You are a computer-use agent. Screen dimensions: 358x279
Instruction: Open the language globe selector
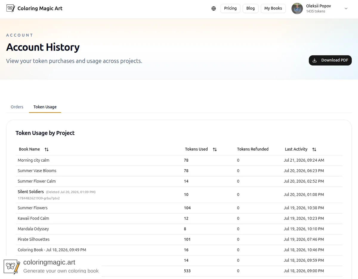point(214,8)
